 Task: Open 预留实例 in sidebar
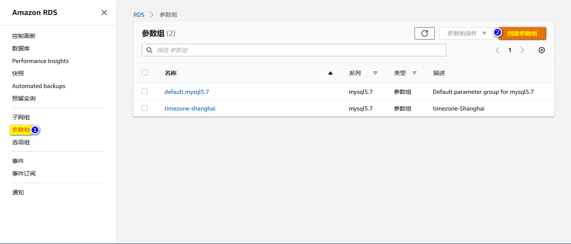pyautogui.click(x=24, y=98)
